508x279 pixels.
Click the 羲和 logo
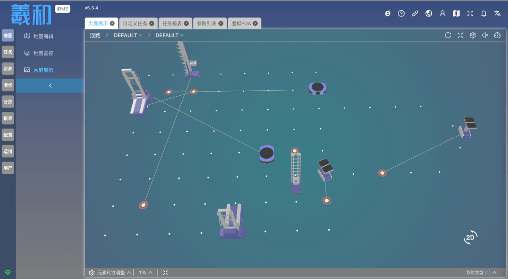[31, 15]
